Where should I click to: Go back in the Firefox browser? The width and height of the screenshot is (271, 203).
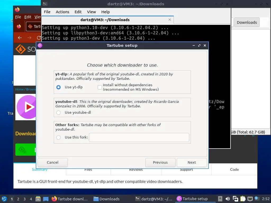pyautogui.click(x=20, y=38)
